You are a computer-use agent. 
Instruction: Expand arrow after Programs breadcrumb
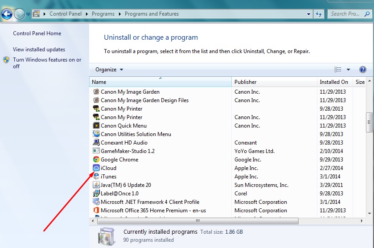click(x=120, y=14)
